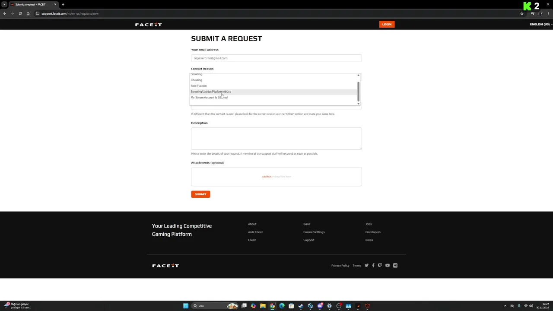Open FACEIT YouTube channel icon
The height and width of the screenshot is (311, 553).
(388, 265)
